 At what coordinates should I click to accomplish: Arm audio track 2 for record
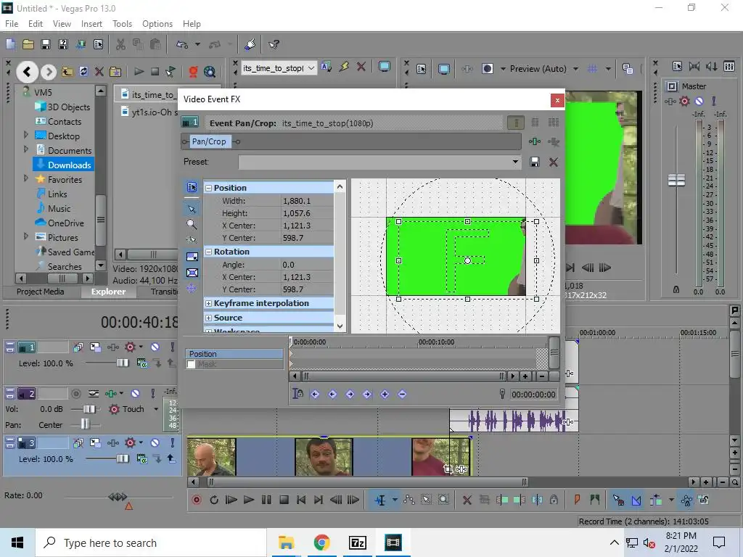tap(75, 394)
